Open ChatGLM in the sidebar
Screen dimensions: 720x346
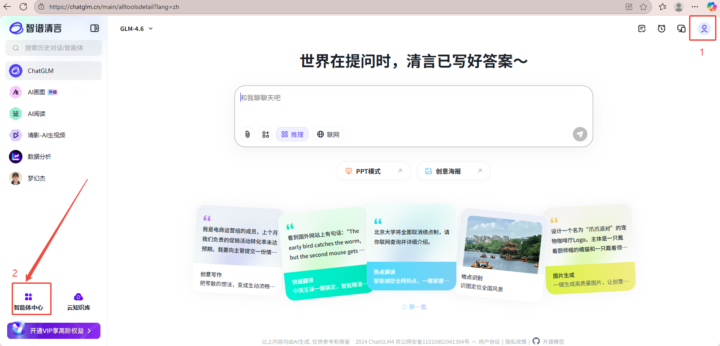click(53, 71)
